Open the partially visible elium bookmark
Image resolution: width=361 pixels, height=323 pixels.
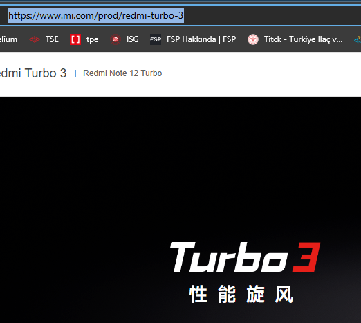8,39
